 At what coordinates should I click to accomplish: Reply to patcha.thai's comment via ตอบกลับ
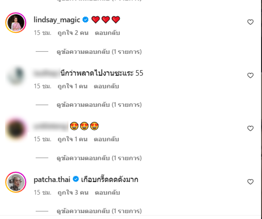click(x=107, y=192)
